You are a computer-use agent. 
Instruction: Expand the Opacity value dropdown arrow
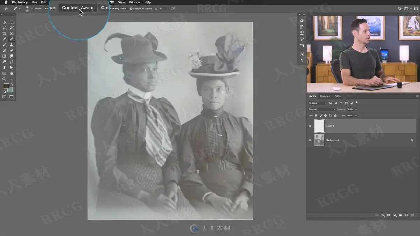[x=356, y=109]
